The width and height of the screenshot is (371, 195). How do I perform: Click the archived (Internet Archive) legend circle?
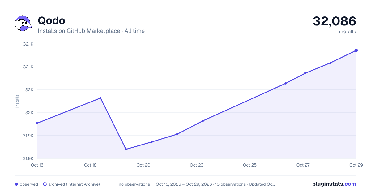click(45, 184)
